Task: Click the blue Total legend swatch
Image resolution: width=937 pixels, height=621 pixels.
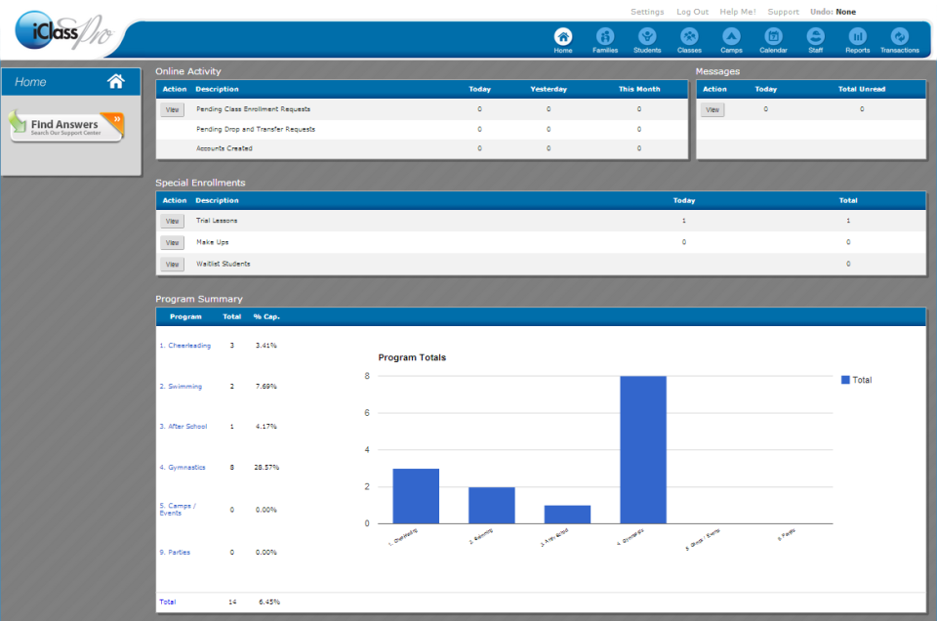Action: 845,380
